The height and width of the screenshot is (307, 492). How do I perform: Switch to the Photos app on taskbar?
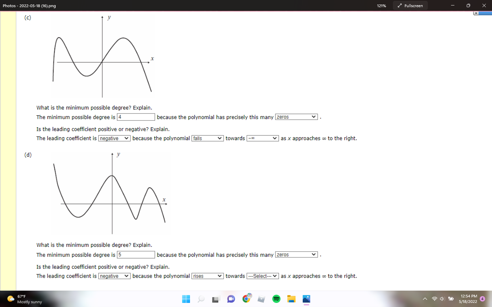(x=306, y=299)
